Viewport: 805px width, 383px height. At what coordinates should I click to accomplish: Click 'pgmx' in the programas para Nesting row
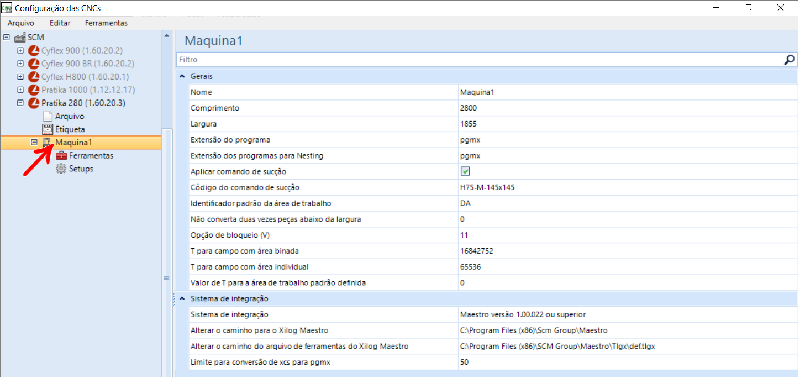(x=470, y=156)
